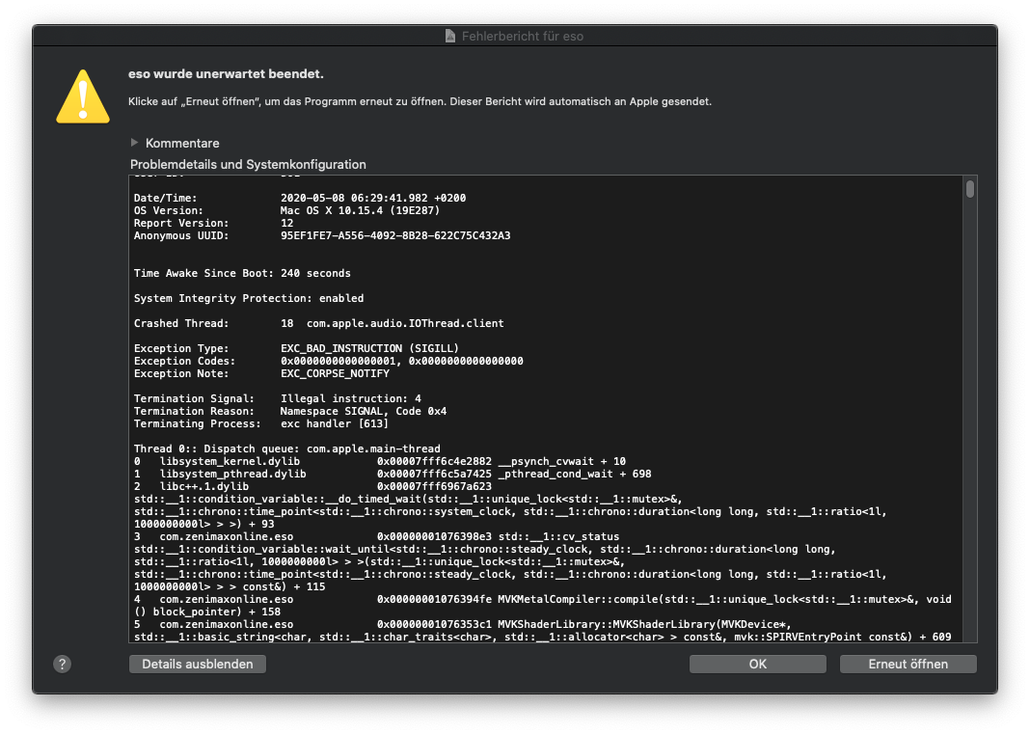Click the EXC_CORPSE_NOTIFY exception note

tap(335, 373)
